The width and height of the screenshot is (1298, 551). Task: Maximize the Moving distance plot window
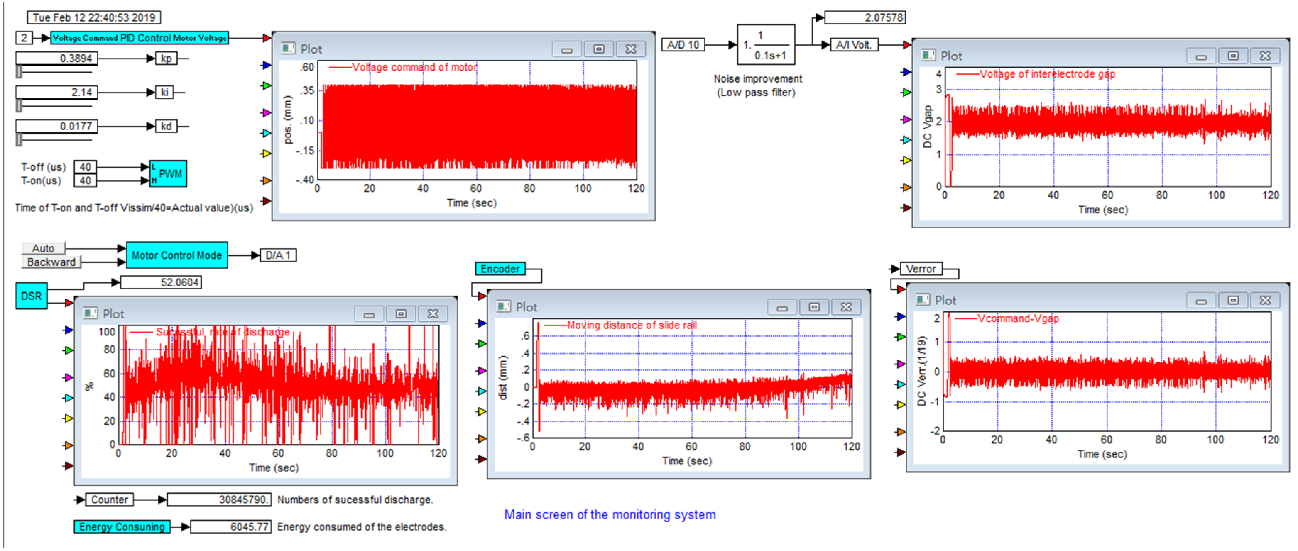pyautogui.click(x=814, y=307)
